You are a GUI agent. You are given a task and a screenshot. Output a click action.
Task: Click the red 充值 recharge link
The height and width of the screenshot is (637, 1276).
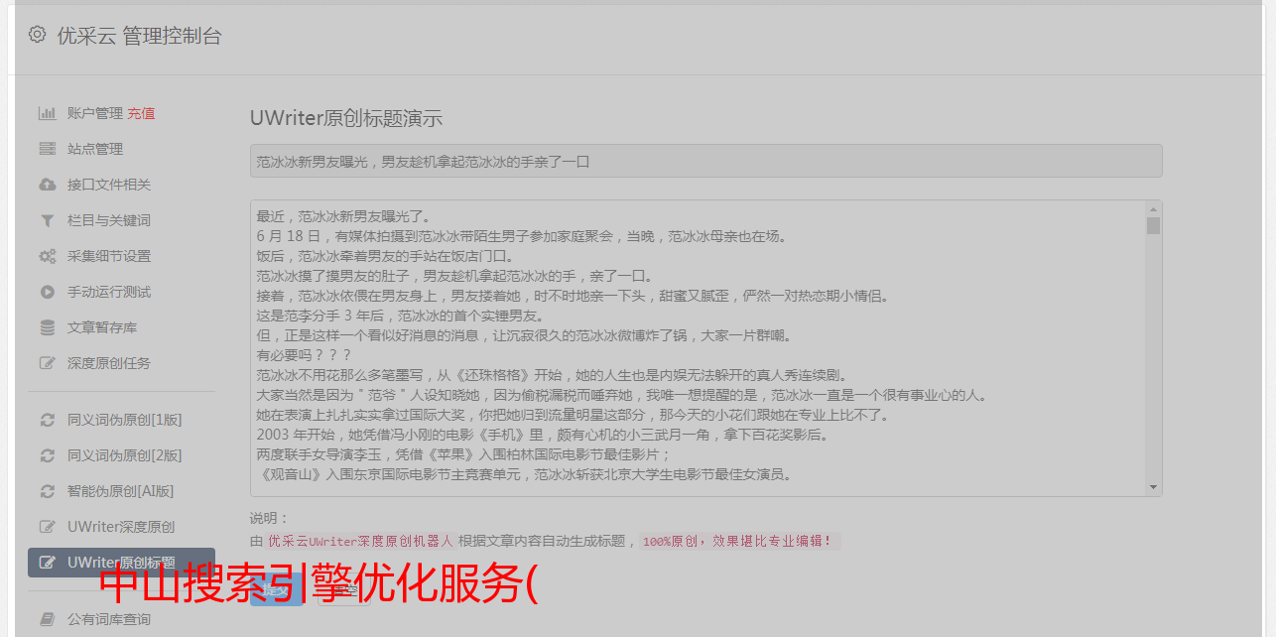pos(141,113)
